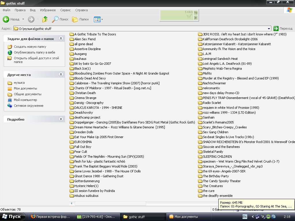Screen dimensions: 295x221
Task: Select folder name 'Bloody Dead And Sexy'
Action: tap(90, 78)
